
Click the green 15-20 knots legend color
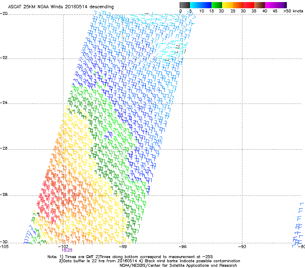(217, 5)
